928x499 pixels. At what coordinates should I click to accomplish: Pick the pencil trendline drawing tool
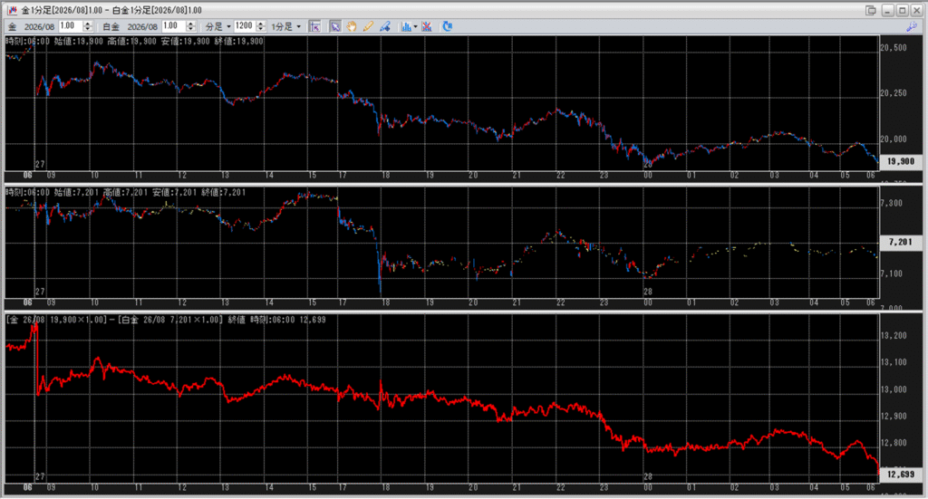coord(368,26)
